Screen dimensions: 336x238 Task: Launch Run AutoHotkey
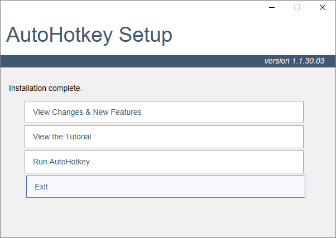click(164, 162)
